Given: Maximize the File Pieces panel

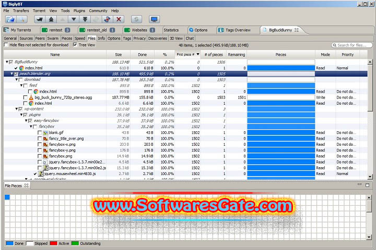Looking at the screenshot, I should [367, 185].
